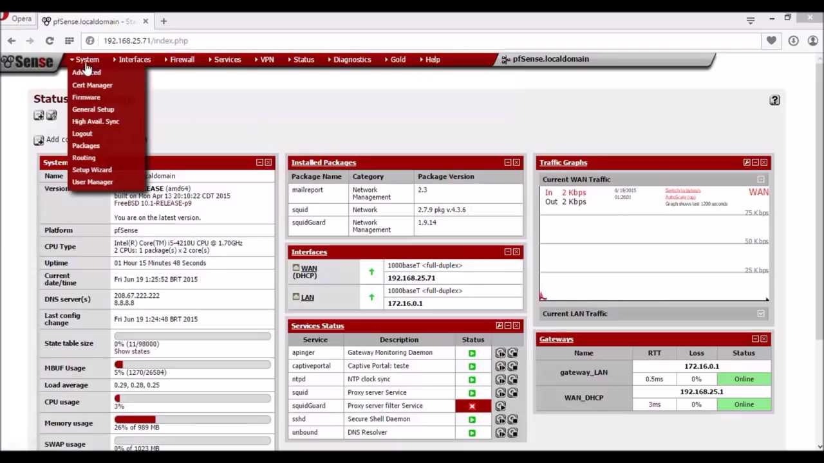Restart the squid proxy service icon
Image resolution: width=824 pixels, height=463 pixels.
click(x=500, y=392)
